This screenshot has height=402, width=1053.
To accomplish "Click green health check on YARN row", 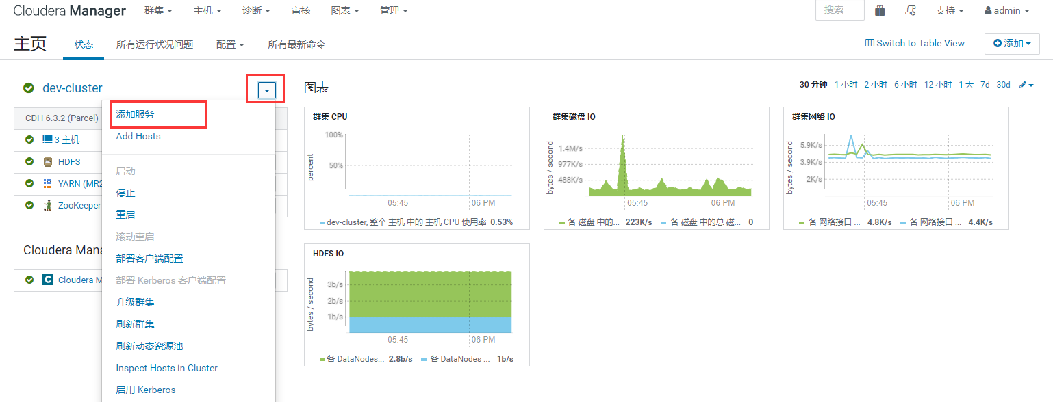I will click(x=29, y=183).
